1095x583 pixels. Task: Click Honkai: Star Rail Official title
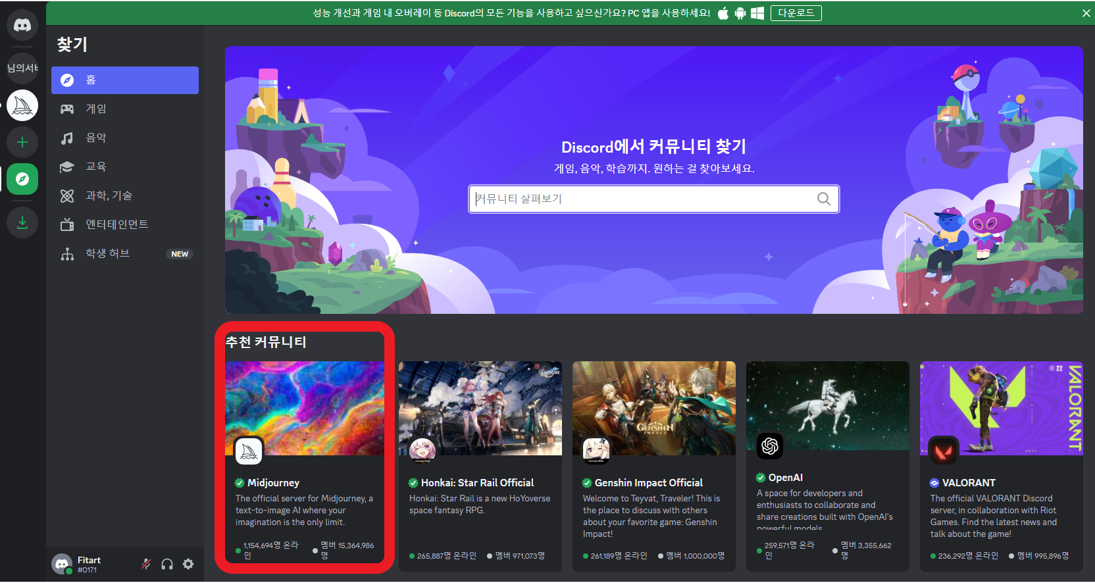tap(477, 483)
